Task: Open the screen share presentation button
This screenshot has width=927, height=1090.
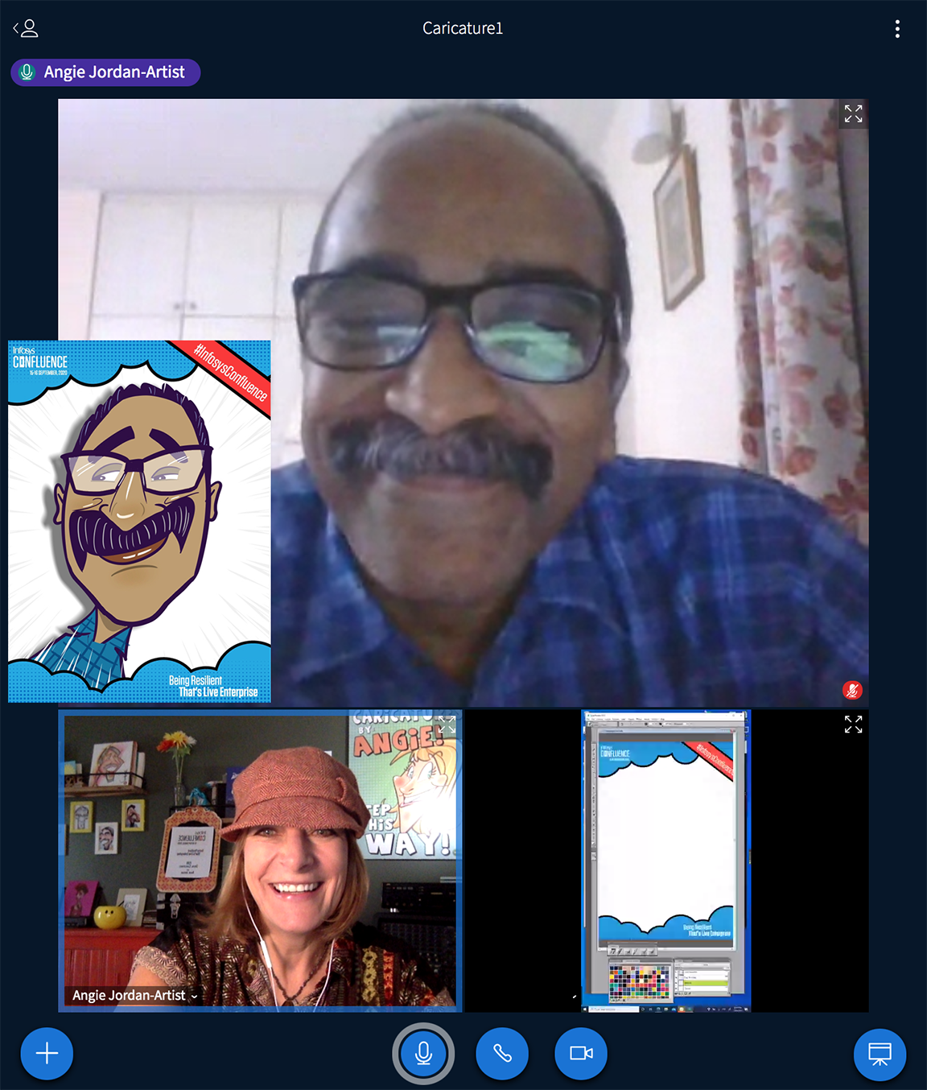Action: (x=880, y=1054)
